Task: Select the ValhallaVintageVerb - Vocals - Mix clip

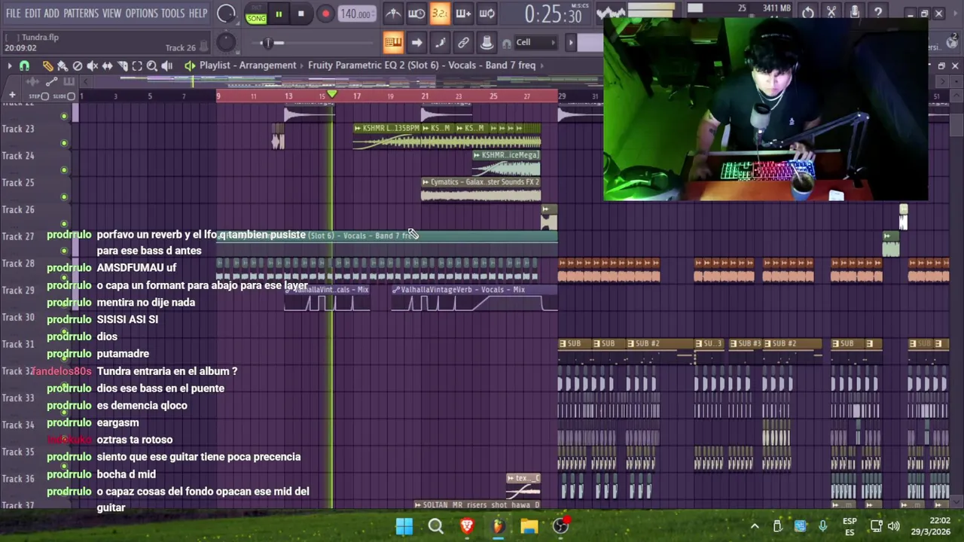Action: [474, 299]
